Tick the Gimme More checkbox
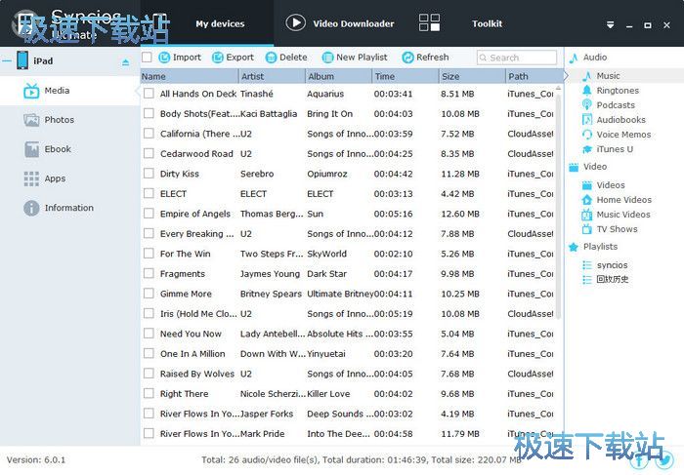Image resolution: width=684 pixels, height=475 pixels. 149,294
